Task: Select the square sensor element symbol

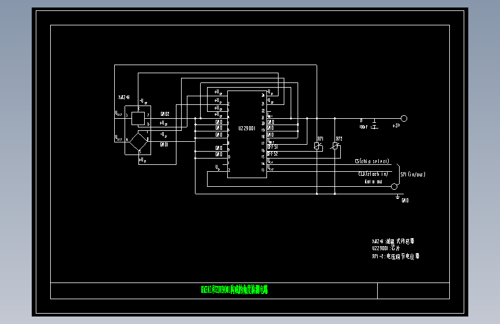Action: pyautogui.click(x=138, y=118)
